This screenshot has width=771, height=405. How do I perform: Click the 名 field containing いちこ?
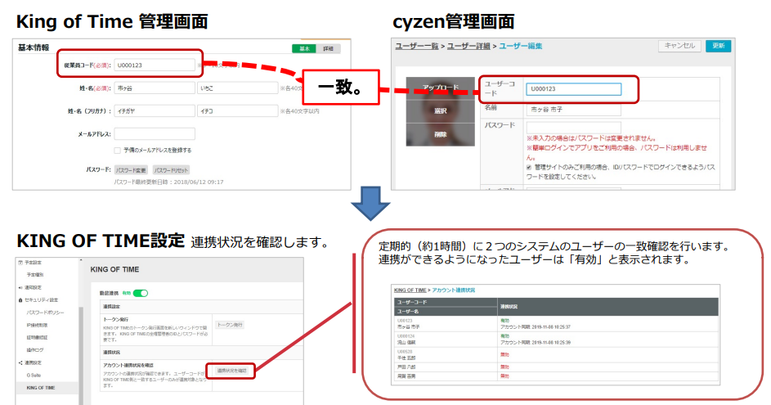pos(237,88)
